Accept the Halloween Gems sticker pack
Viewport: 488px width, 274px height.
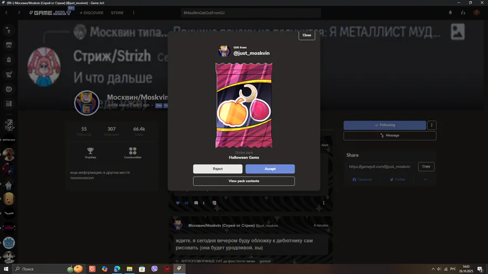pos(270,169)
